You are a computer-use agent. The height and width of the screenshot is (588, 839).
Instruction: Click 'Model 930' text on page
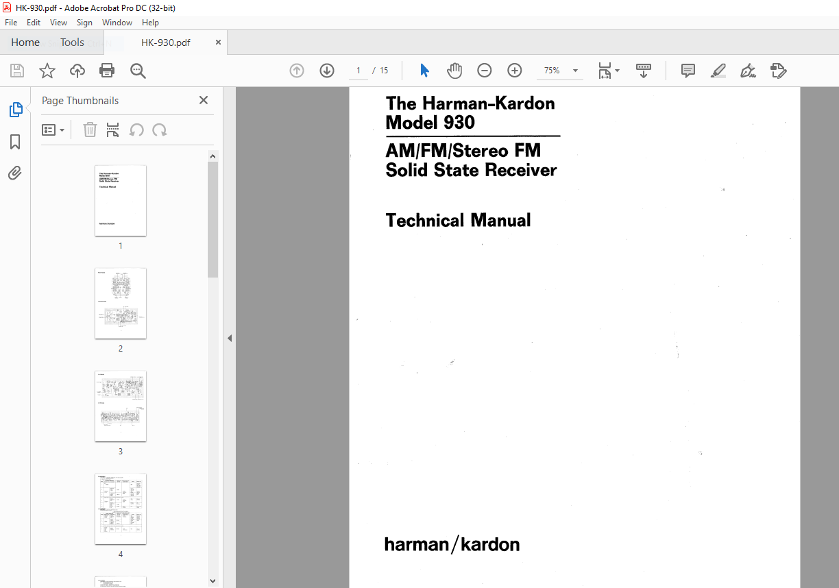pyautogui.click(x=430, y=123)
